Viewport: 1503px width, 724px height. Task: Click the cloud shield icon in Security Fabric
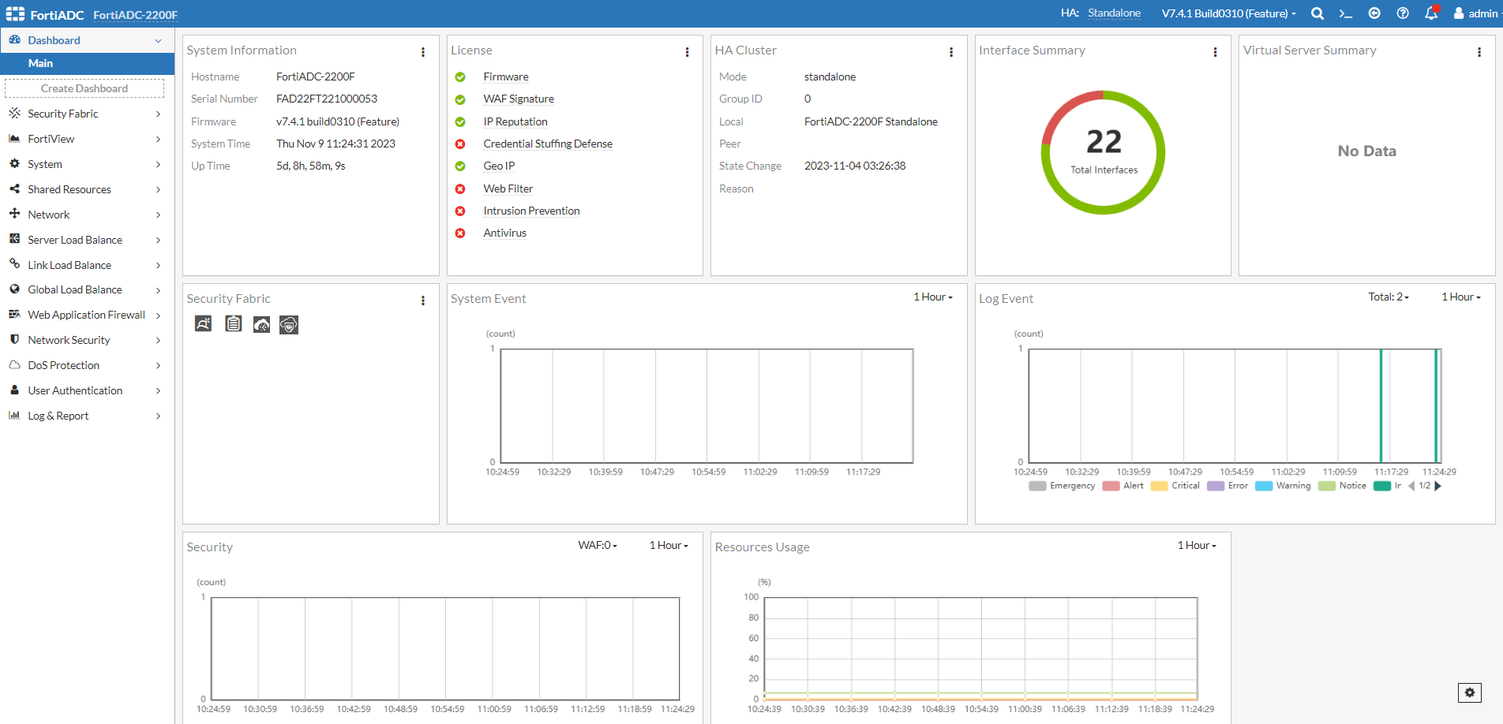point(289,324)
